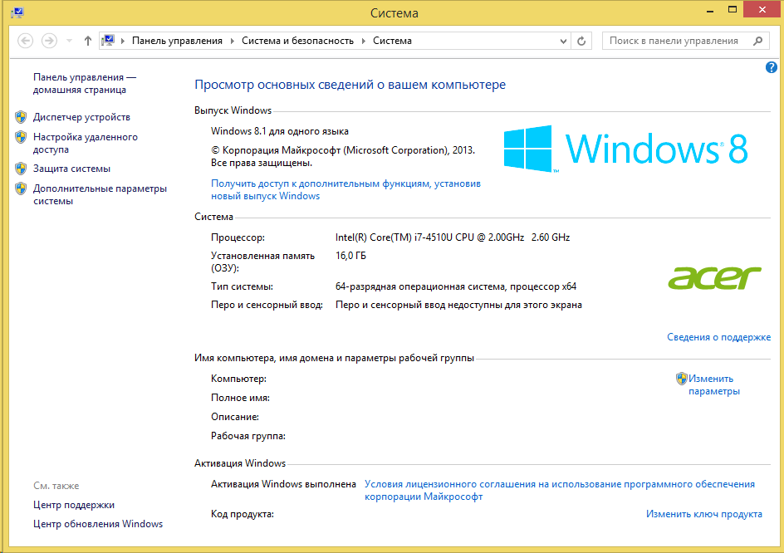The width and height of the screenshot is (784, 553).
Task: Open Центр обновления Windows
Action: click(98, 524)
